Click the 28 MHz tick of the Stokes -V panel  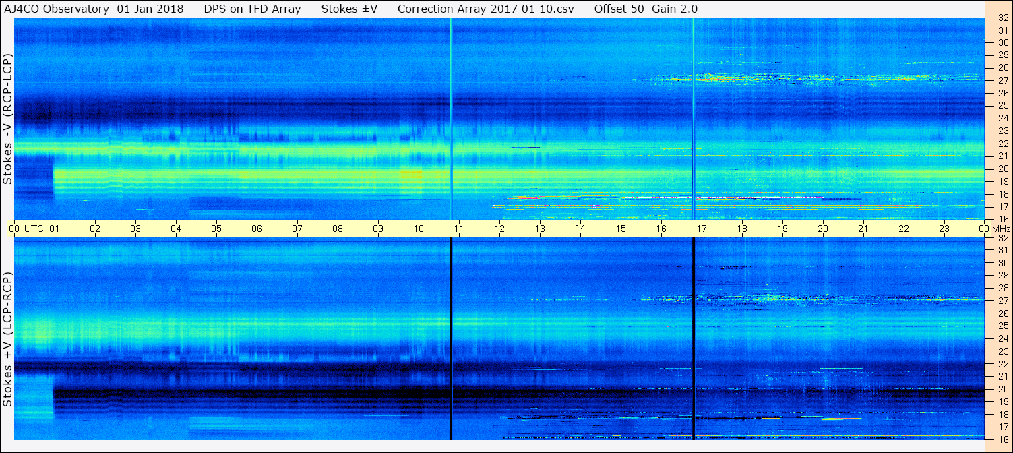pyautogui.click(x=1003, y=67)
